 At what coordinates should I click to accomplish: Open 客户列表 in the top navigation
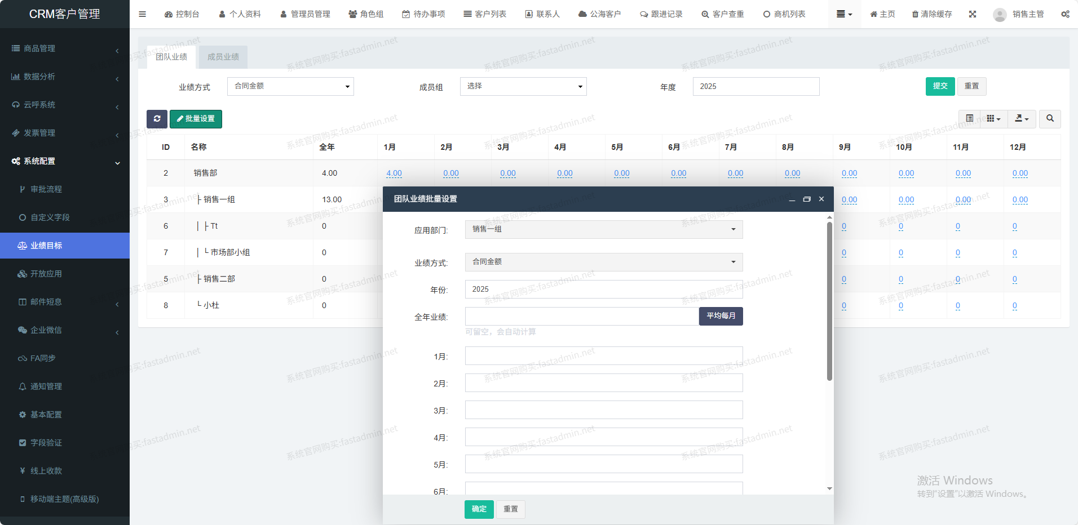point(485,14)
